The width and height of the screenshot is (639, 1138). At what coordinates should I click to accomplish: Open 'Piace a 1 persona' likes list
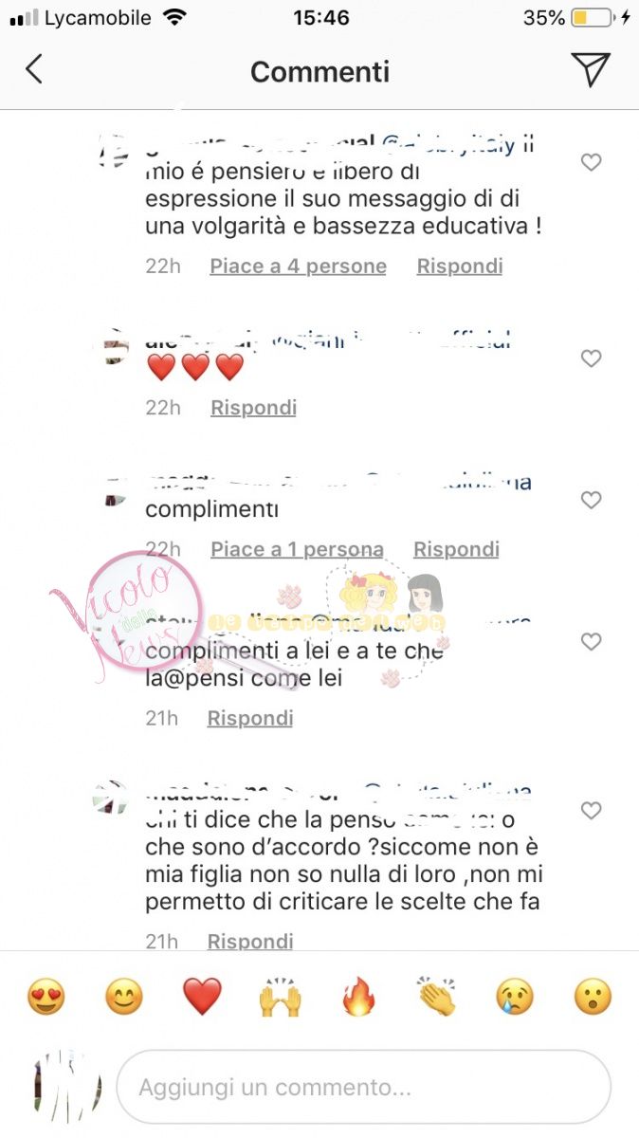click(297, 549)
